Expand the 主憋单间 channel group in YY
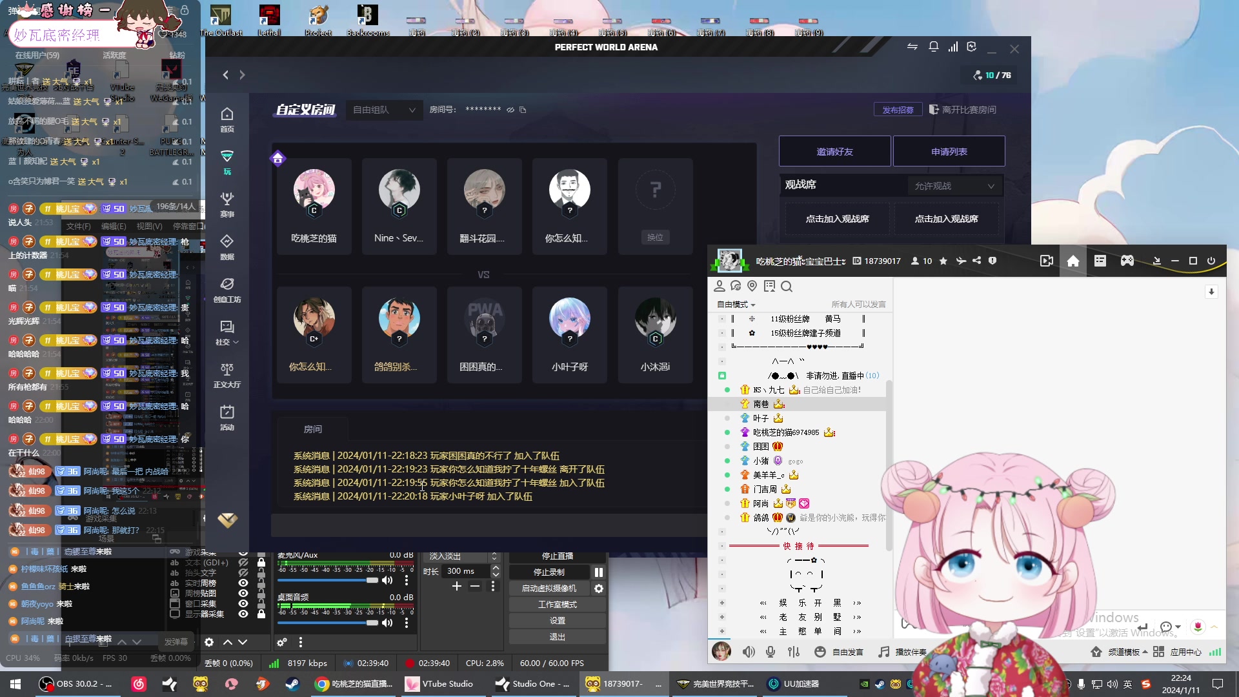This screenshot has width=1239, height=697. (722, 631)
